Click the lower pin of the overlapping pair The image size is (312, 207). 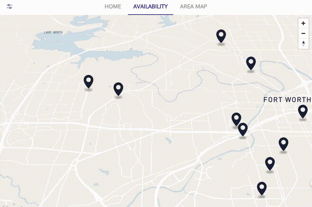pyautogui.click(x=243, y=129)
